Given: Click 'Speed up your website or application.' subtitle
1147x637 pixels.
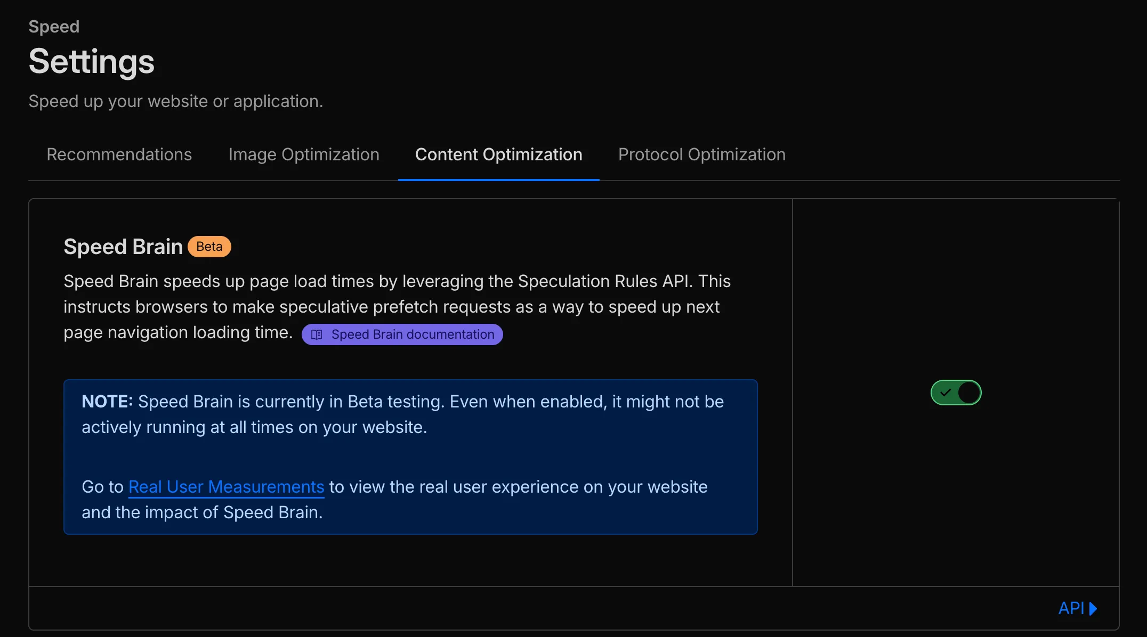Looking at the screenshot, I should click(176, 101).
